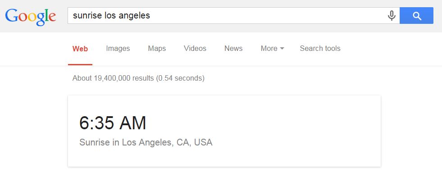Click the arrow next to More
This screenshot has width=442, height=177.
point(282,49)
